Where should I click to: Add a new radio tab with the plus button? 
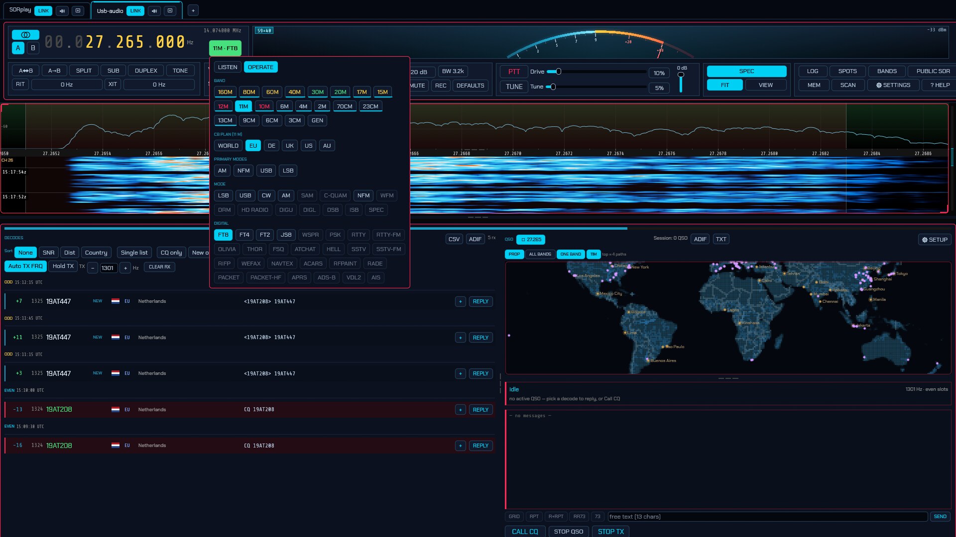pos(193,11)
